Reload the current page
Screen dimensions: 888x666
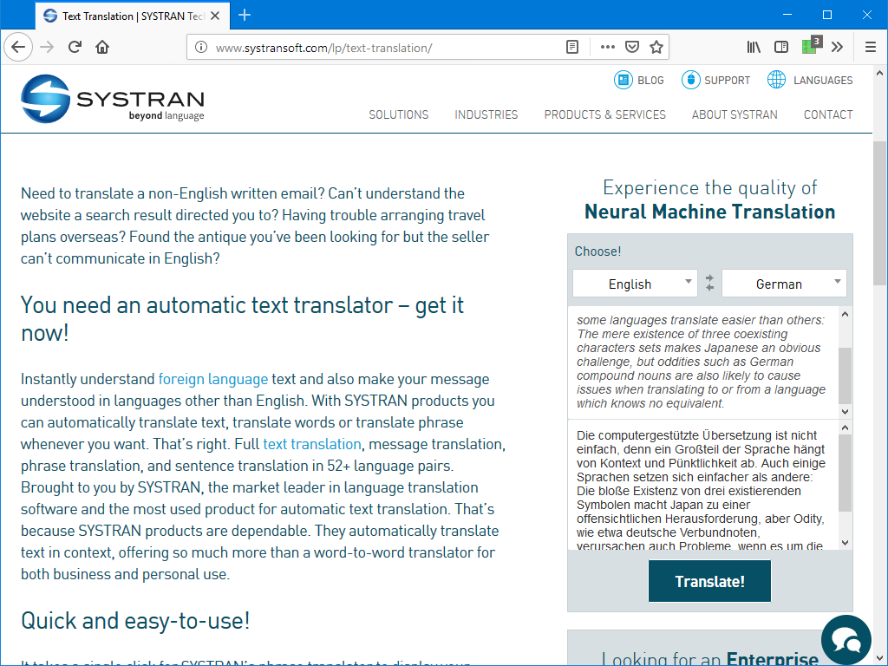tap(75, 47)
